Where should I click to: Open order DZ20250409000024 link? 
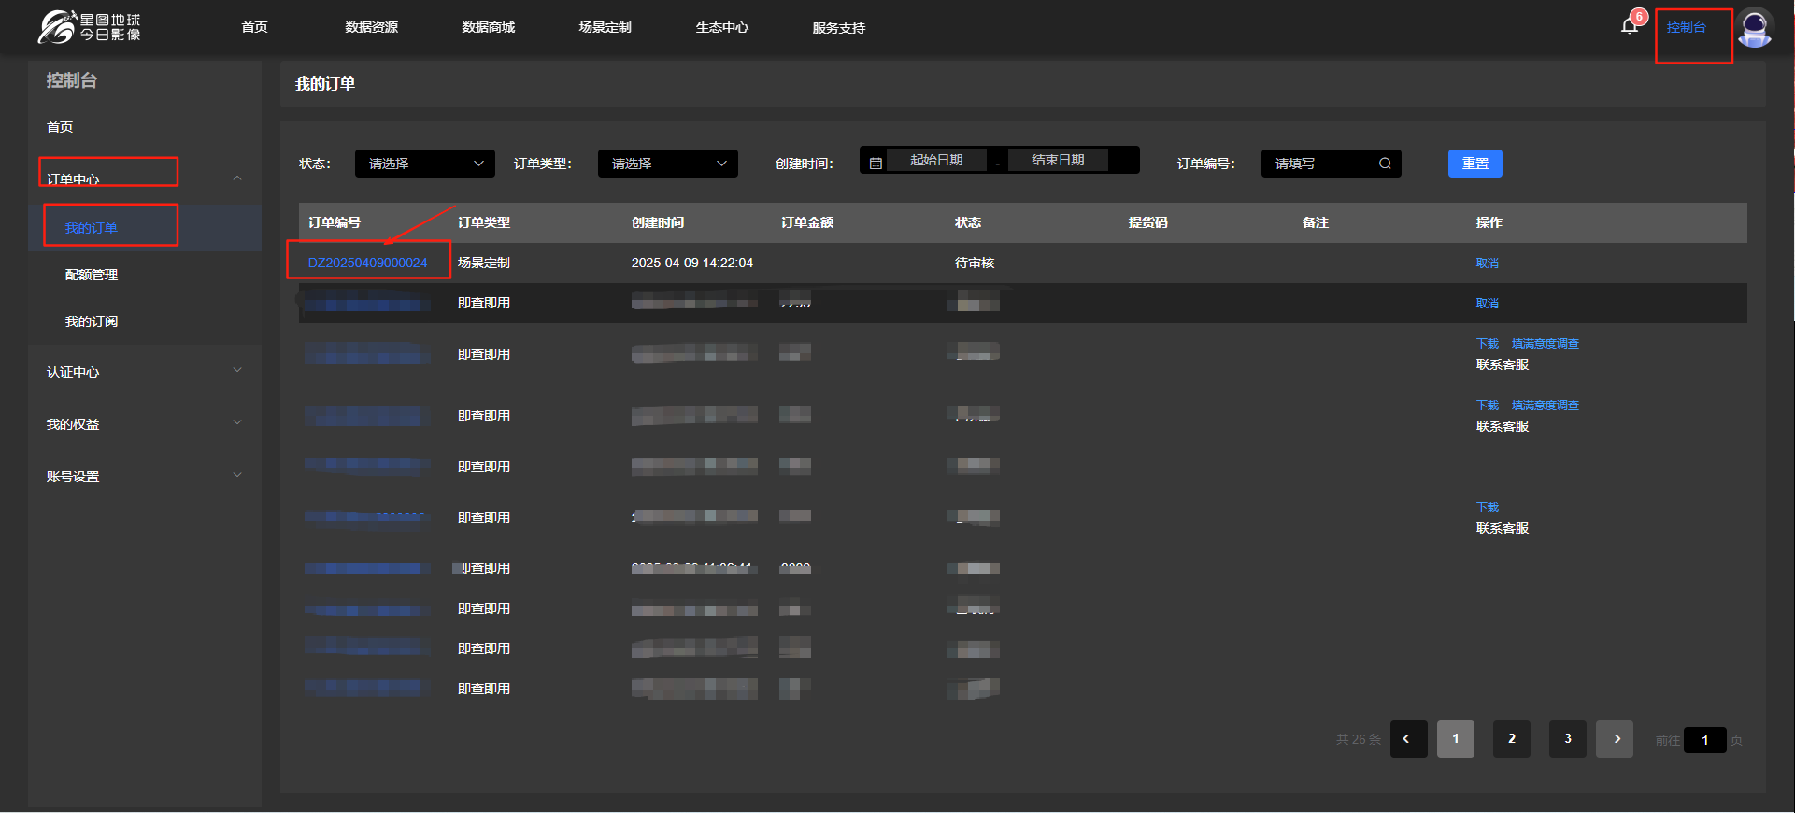(x=367, y=263)
